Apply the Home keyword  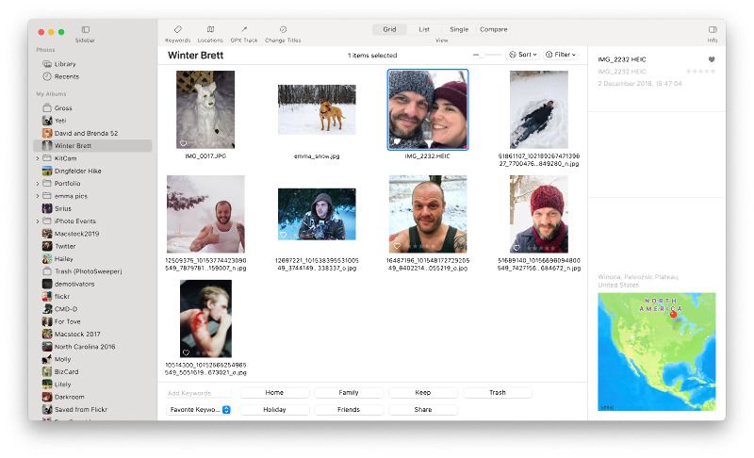tap(274, 393)
